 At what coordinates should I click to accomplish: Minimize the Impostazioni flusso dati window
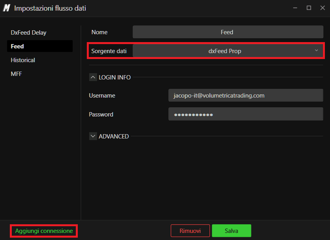click(295, 8)
